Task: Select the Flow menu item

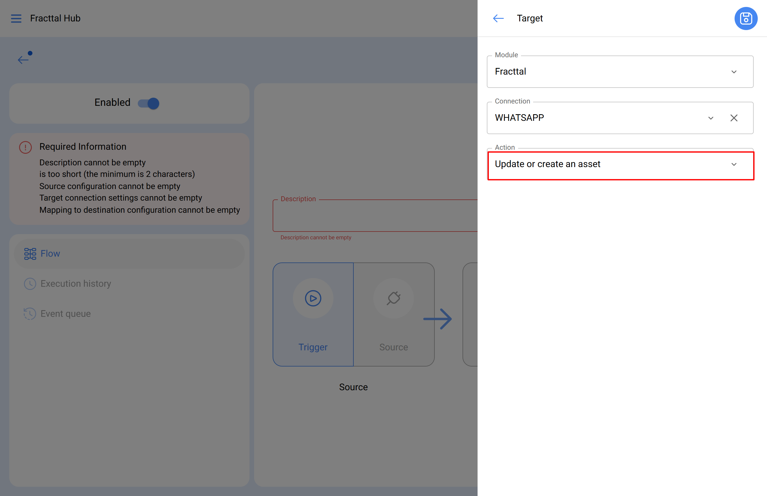Action: [50, 253]
